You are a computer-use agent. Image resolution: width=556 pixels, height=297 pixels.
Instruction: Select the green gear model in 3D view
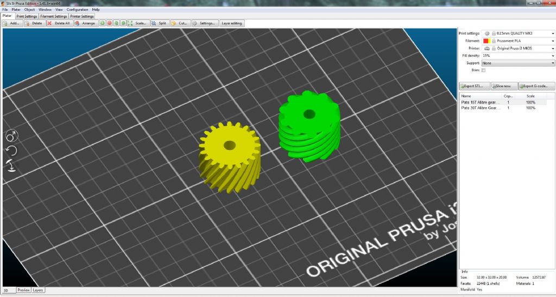[309, 126]
